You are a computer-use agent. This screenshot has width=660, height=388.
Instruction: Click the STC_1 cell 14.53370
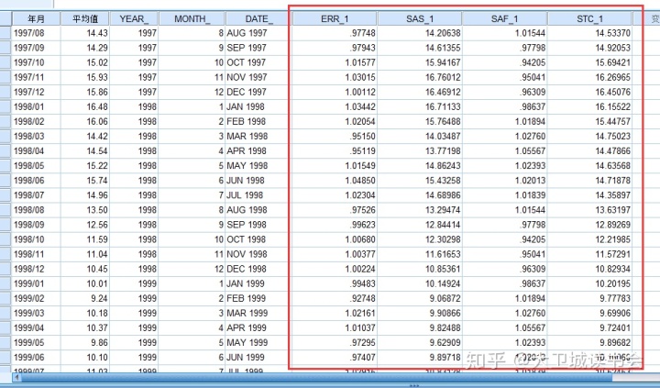589,33
